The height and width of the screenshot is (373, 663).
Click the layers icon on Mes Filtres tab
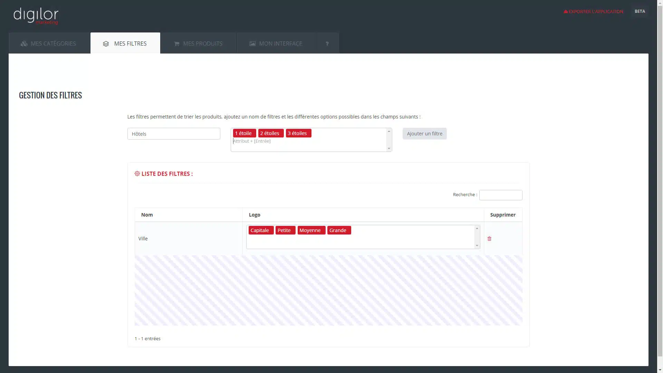click(106, 44)
